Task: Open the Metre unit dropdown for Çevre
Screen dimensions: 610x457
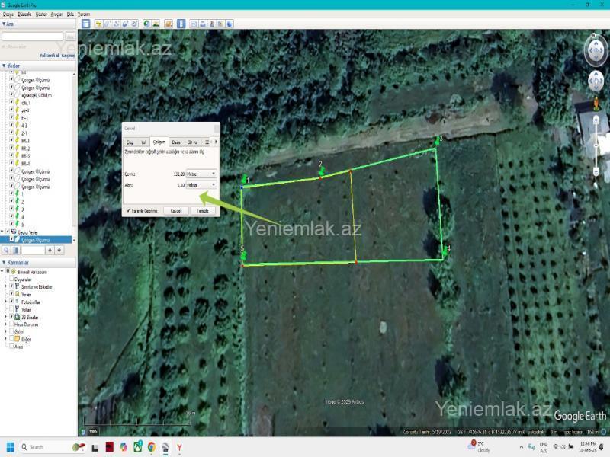Action: [201, 174]
